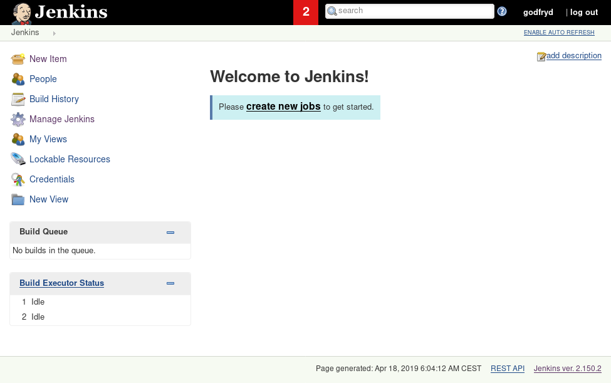Click the Credentials keys icon
The width and height of the screenshot is (611, 383).
tap(18, 179)
